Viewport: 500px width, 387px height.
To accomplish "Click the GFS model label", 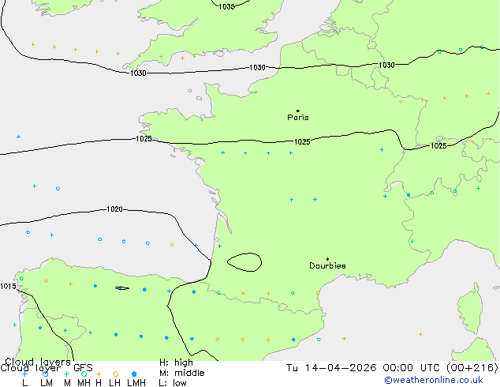I will pos(83,368).
